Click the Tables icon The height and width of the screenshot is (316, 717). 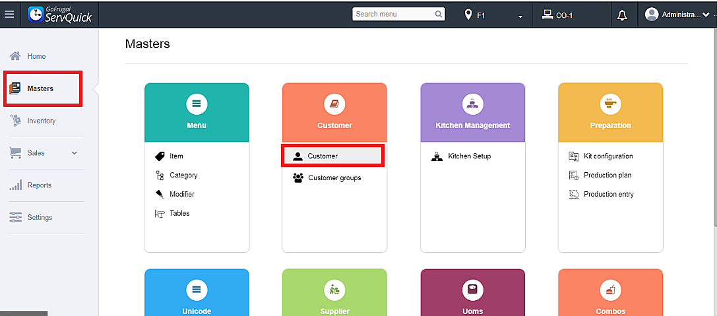coord(160,214)
